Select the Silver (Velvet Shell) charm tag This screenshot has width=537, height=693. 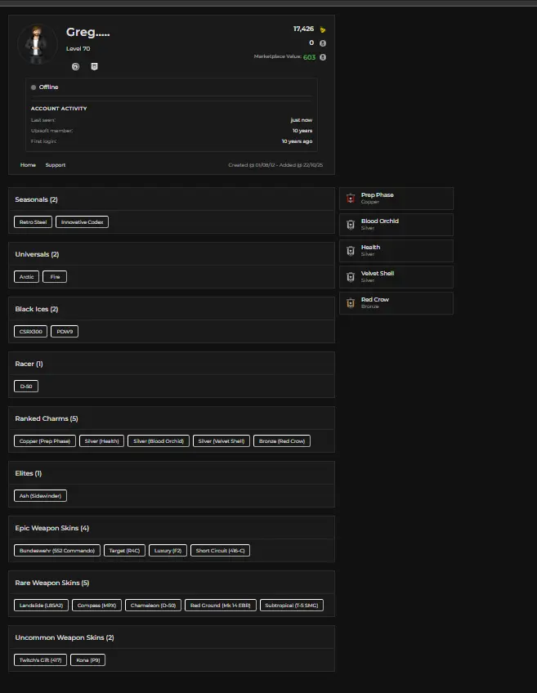tap(222, 441)
